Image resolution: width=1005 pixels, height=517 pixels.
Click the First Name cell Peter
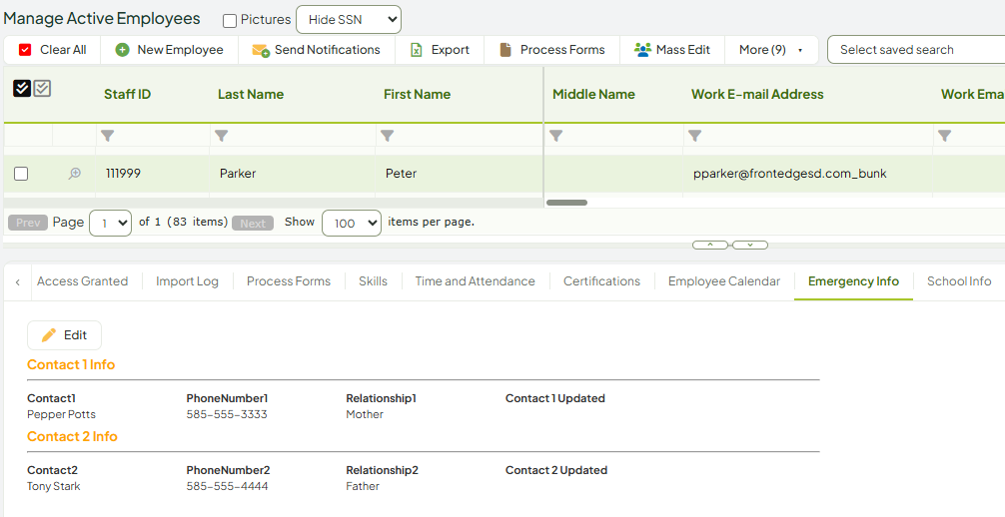pos(402,174)
